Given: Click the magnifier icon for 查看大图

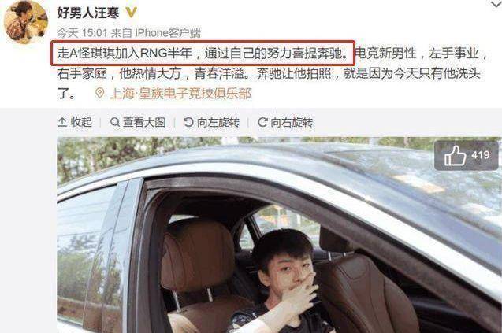Looking at the screenshot, I should 115,122.
